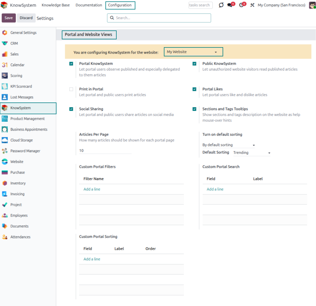
Task: Open the activities clock icon
Action: 242,5
